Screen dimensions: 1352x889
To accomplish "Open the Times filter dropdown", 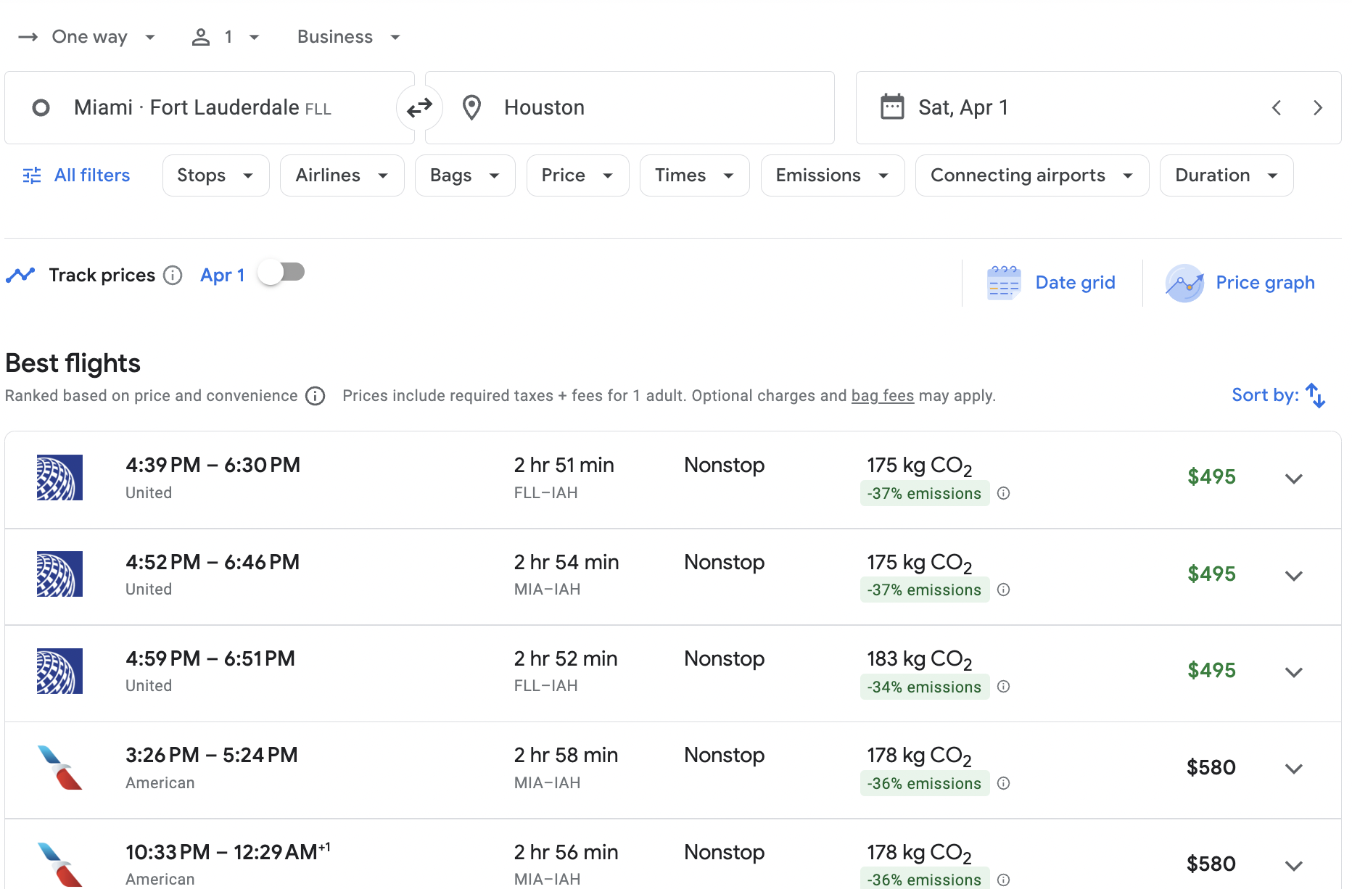I will (x=695, y=175).
